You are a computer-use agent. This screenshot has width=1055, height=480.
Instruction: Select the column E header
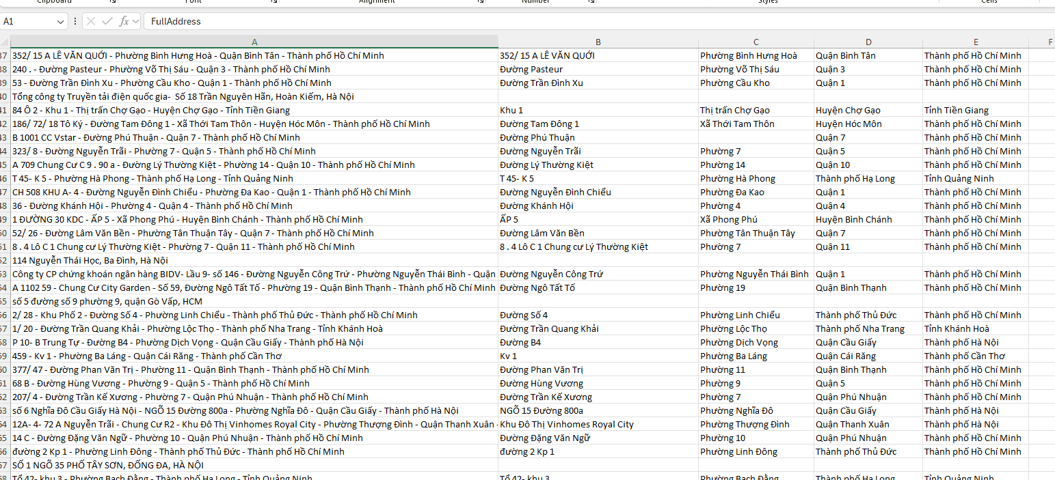click(x=976, y=42)
